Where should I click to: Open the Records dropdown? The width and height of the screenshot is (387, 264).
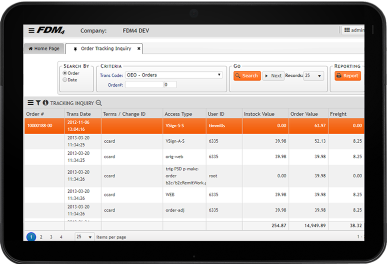pyautogui.click(x=313, y=75)
